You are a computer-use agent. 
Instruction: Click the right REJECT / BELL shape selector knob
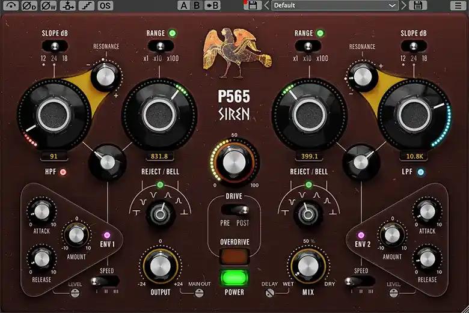pos(308,214)
